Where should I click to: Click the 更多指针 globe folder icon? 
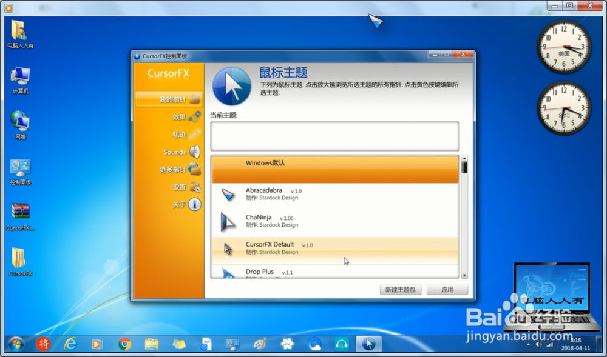[195, 169]
